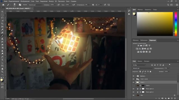The height and width of the screenshot is (100, 179).
Task: Add a Color Balance adjustment
Action: pos(140,49)
